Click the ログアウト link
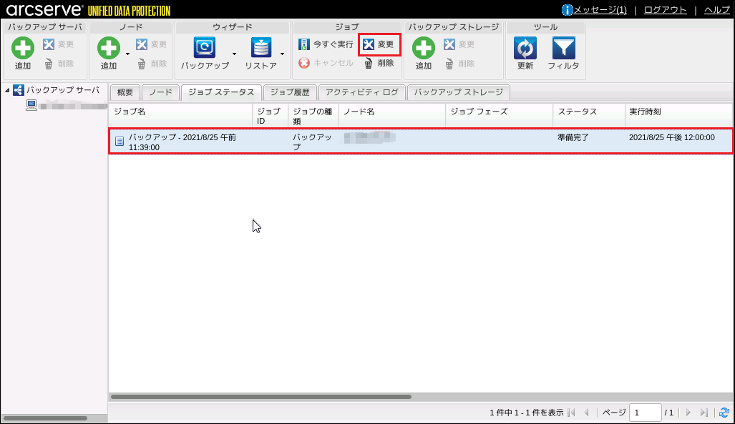Image resolution: width=735 pixels, height=424 pixels. 665,10
